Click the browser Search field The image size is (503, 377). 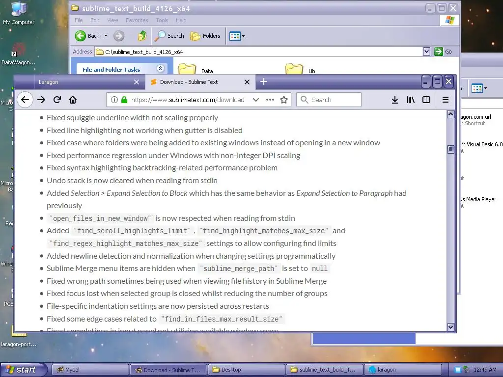coord(329,100)
